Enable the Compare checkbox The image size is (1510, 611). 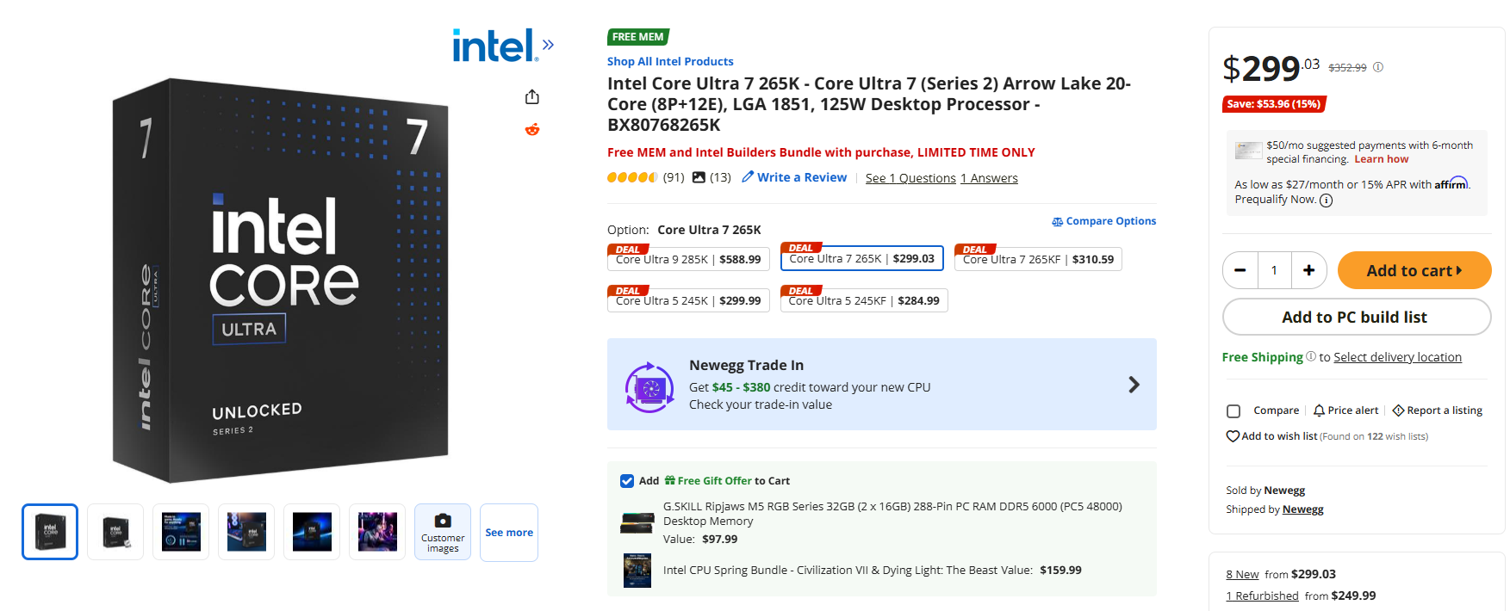(x=1233, y=410)
